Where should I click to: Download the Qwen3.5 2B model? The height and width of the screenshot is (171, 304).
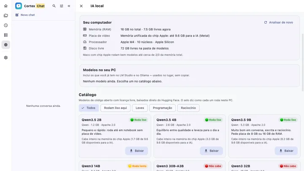[136, 151]
